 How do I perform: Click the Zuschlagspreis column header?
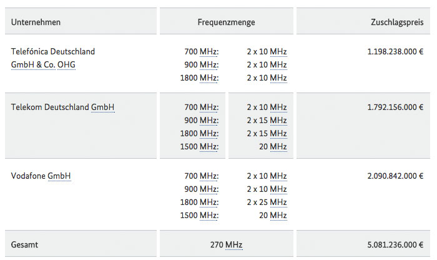coord(397,22)
